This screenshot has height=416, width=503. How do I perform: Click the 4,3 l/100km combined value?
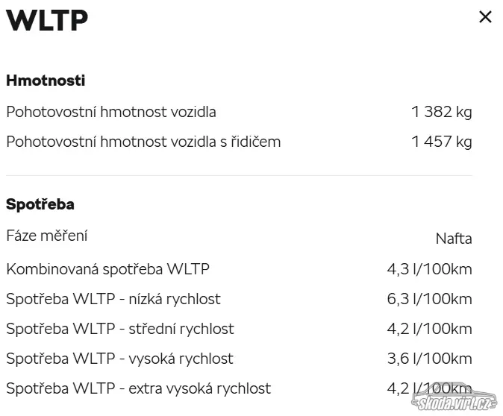(429, 269)
